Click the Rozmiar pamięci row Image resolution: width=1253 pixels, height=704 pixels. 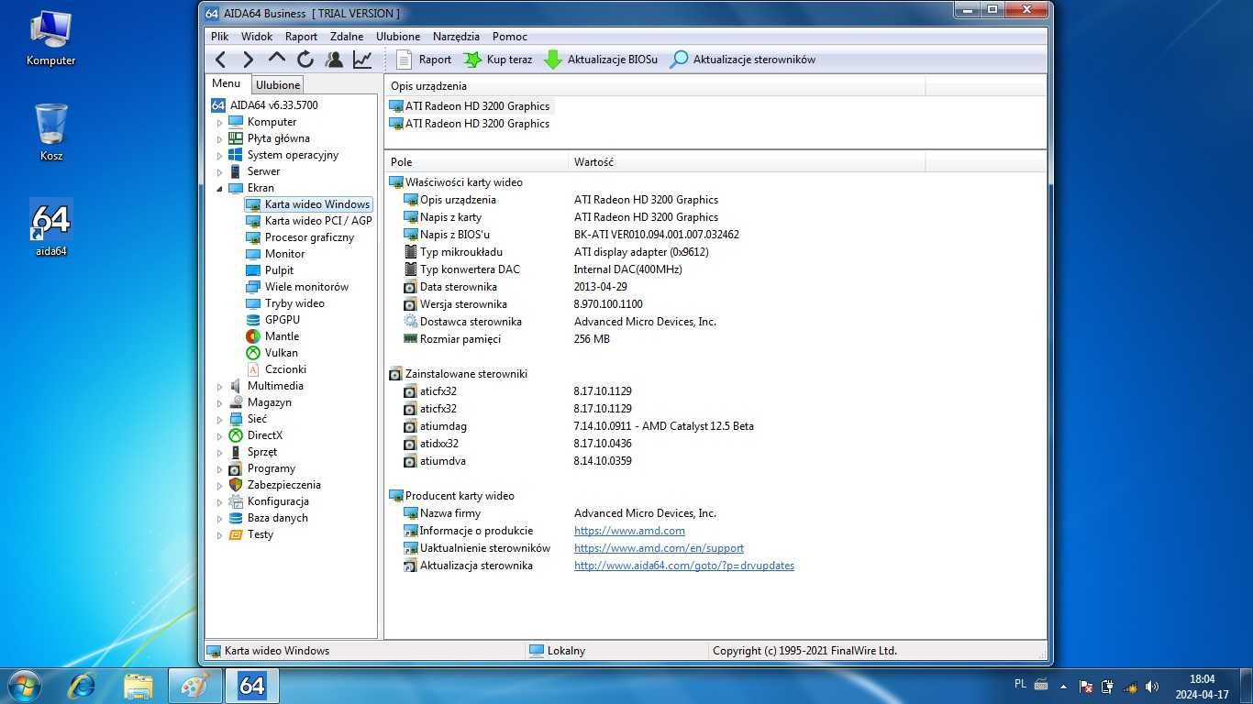click(x=715, y=339)
